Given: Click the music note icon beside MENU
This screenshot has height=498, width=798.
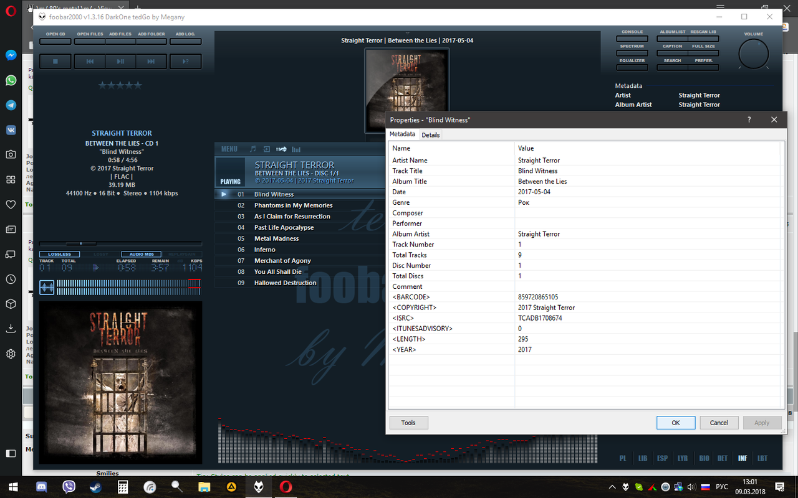Looking at the screenshot, I should click(252, 149).
